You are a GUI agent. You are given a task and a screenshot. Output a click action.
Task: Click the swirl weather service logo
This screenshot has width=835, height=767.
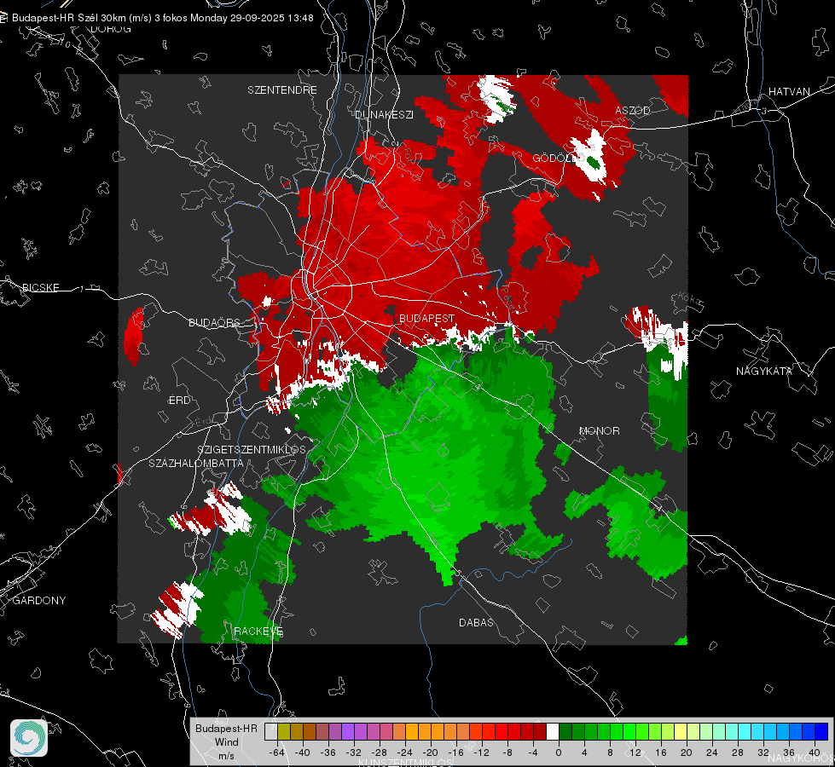pos(29,738)
